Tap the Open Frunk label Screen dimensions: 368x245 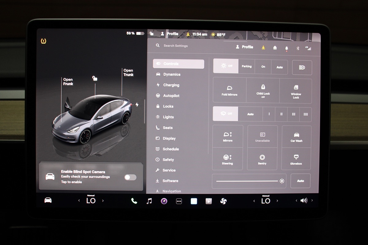(68, 82)
